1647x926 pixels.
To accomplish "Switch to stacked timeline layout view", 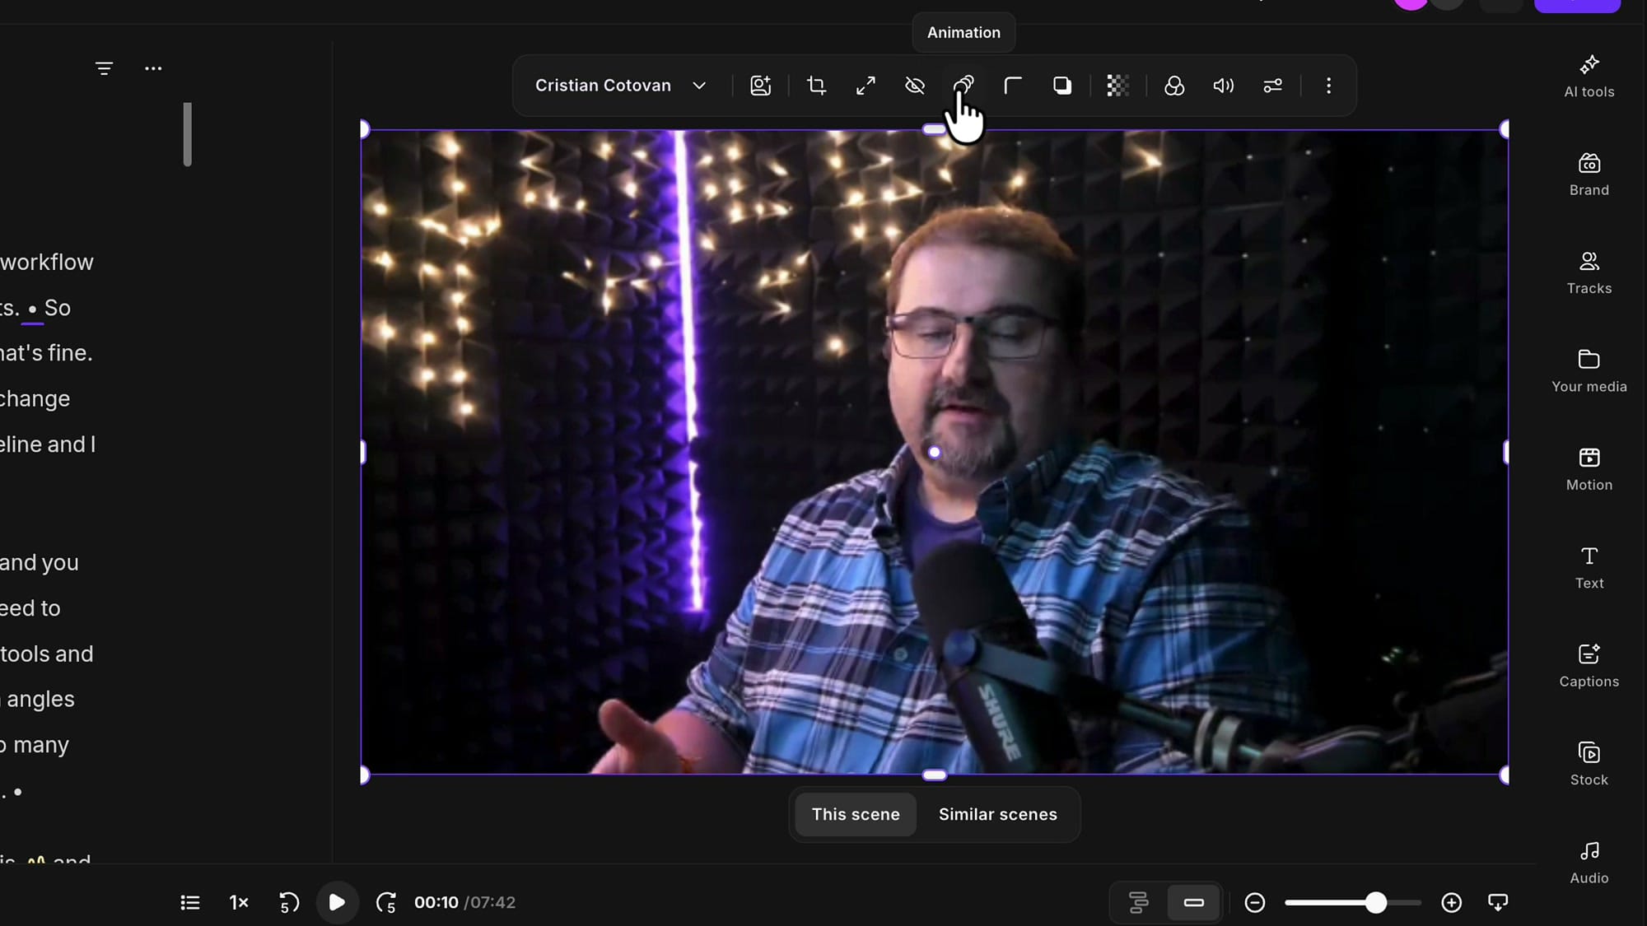I will point(1138,902).
